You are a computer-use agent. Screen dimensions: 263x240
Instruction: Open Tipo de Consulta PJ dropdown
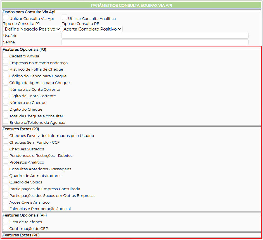pos(32,29)
